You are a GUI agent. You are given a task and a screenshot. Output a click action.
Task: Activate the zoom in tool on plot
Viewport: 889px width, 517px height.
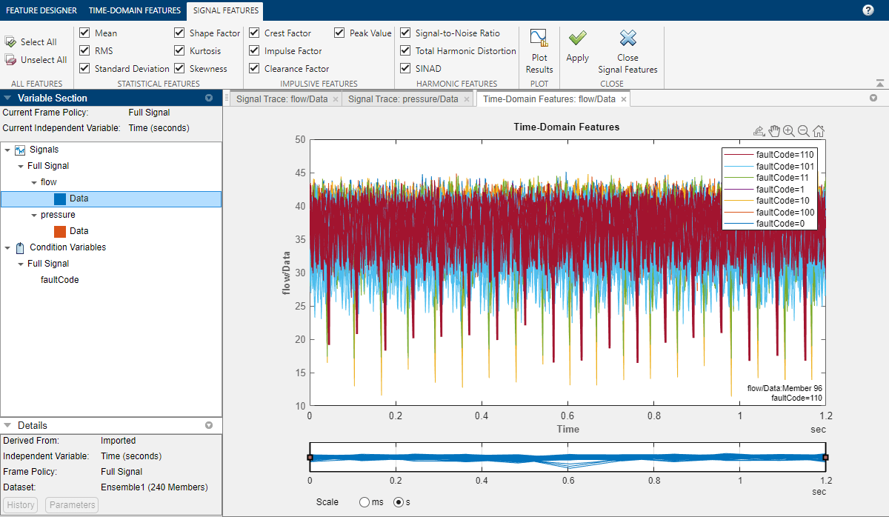[788, 131]
